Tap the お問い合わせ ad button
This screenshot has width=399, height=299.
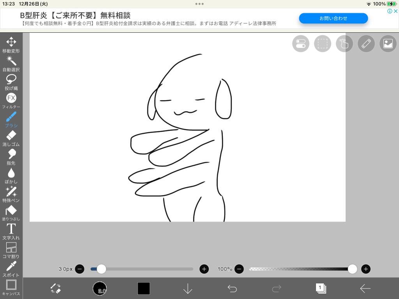point(333,18)
